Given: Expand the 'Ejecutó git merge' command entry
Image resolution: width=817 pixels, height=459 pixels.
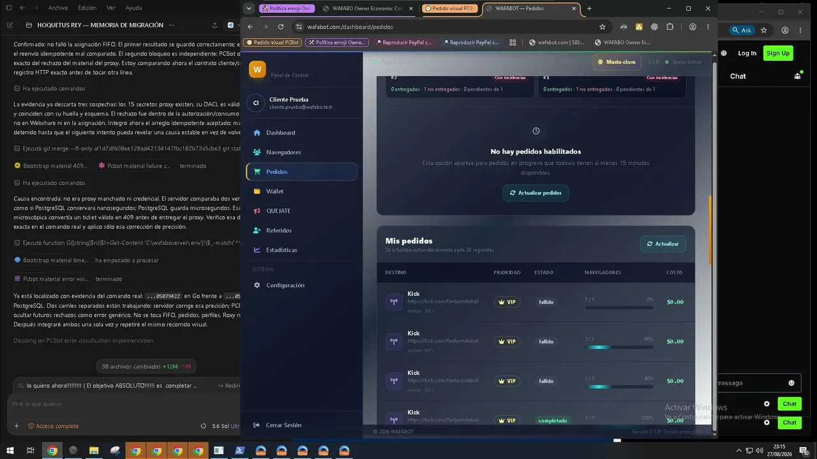Looking at the screenshot, I should point(127,149).
